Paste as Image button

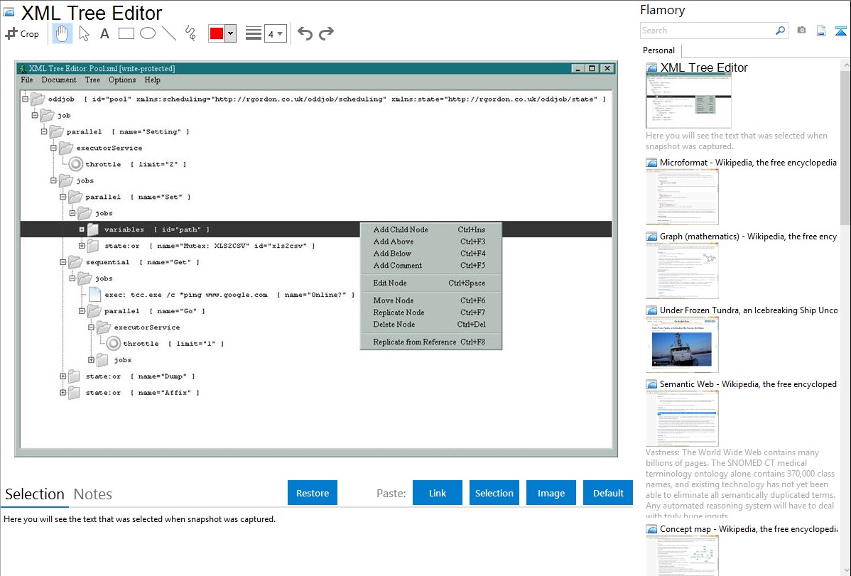click(x=551, y=493)
